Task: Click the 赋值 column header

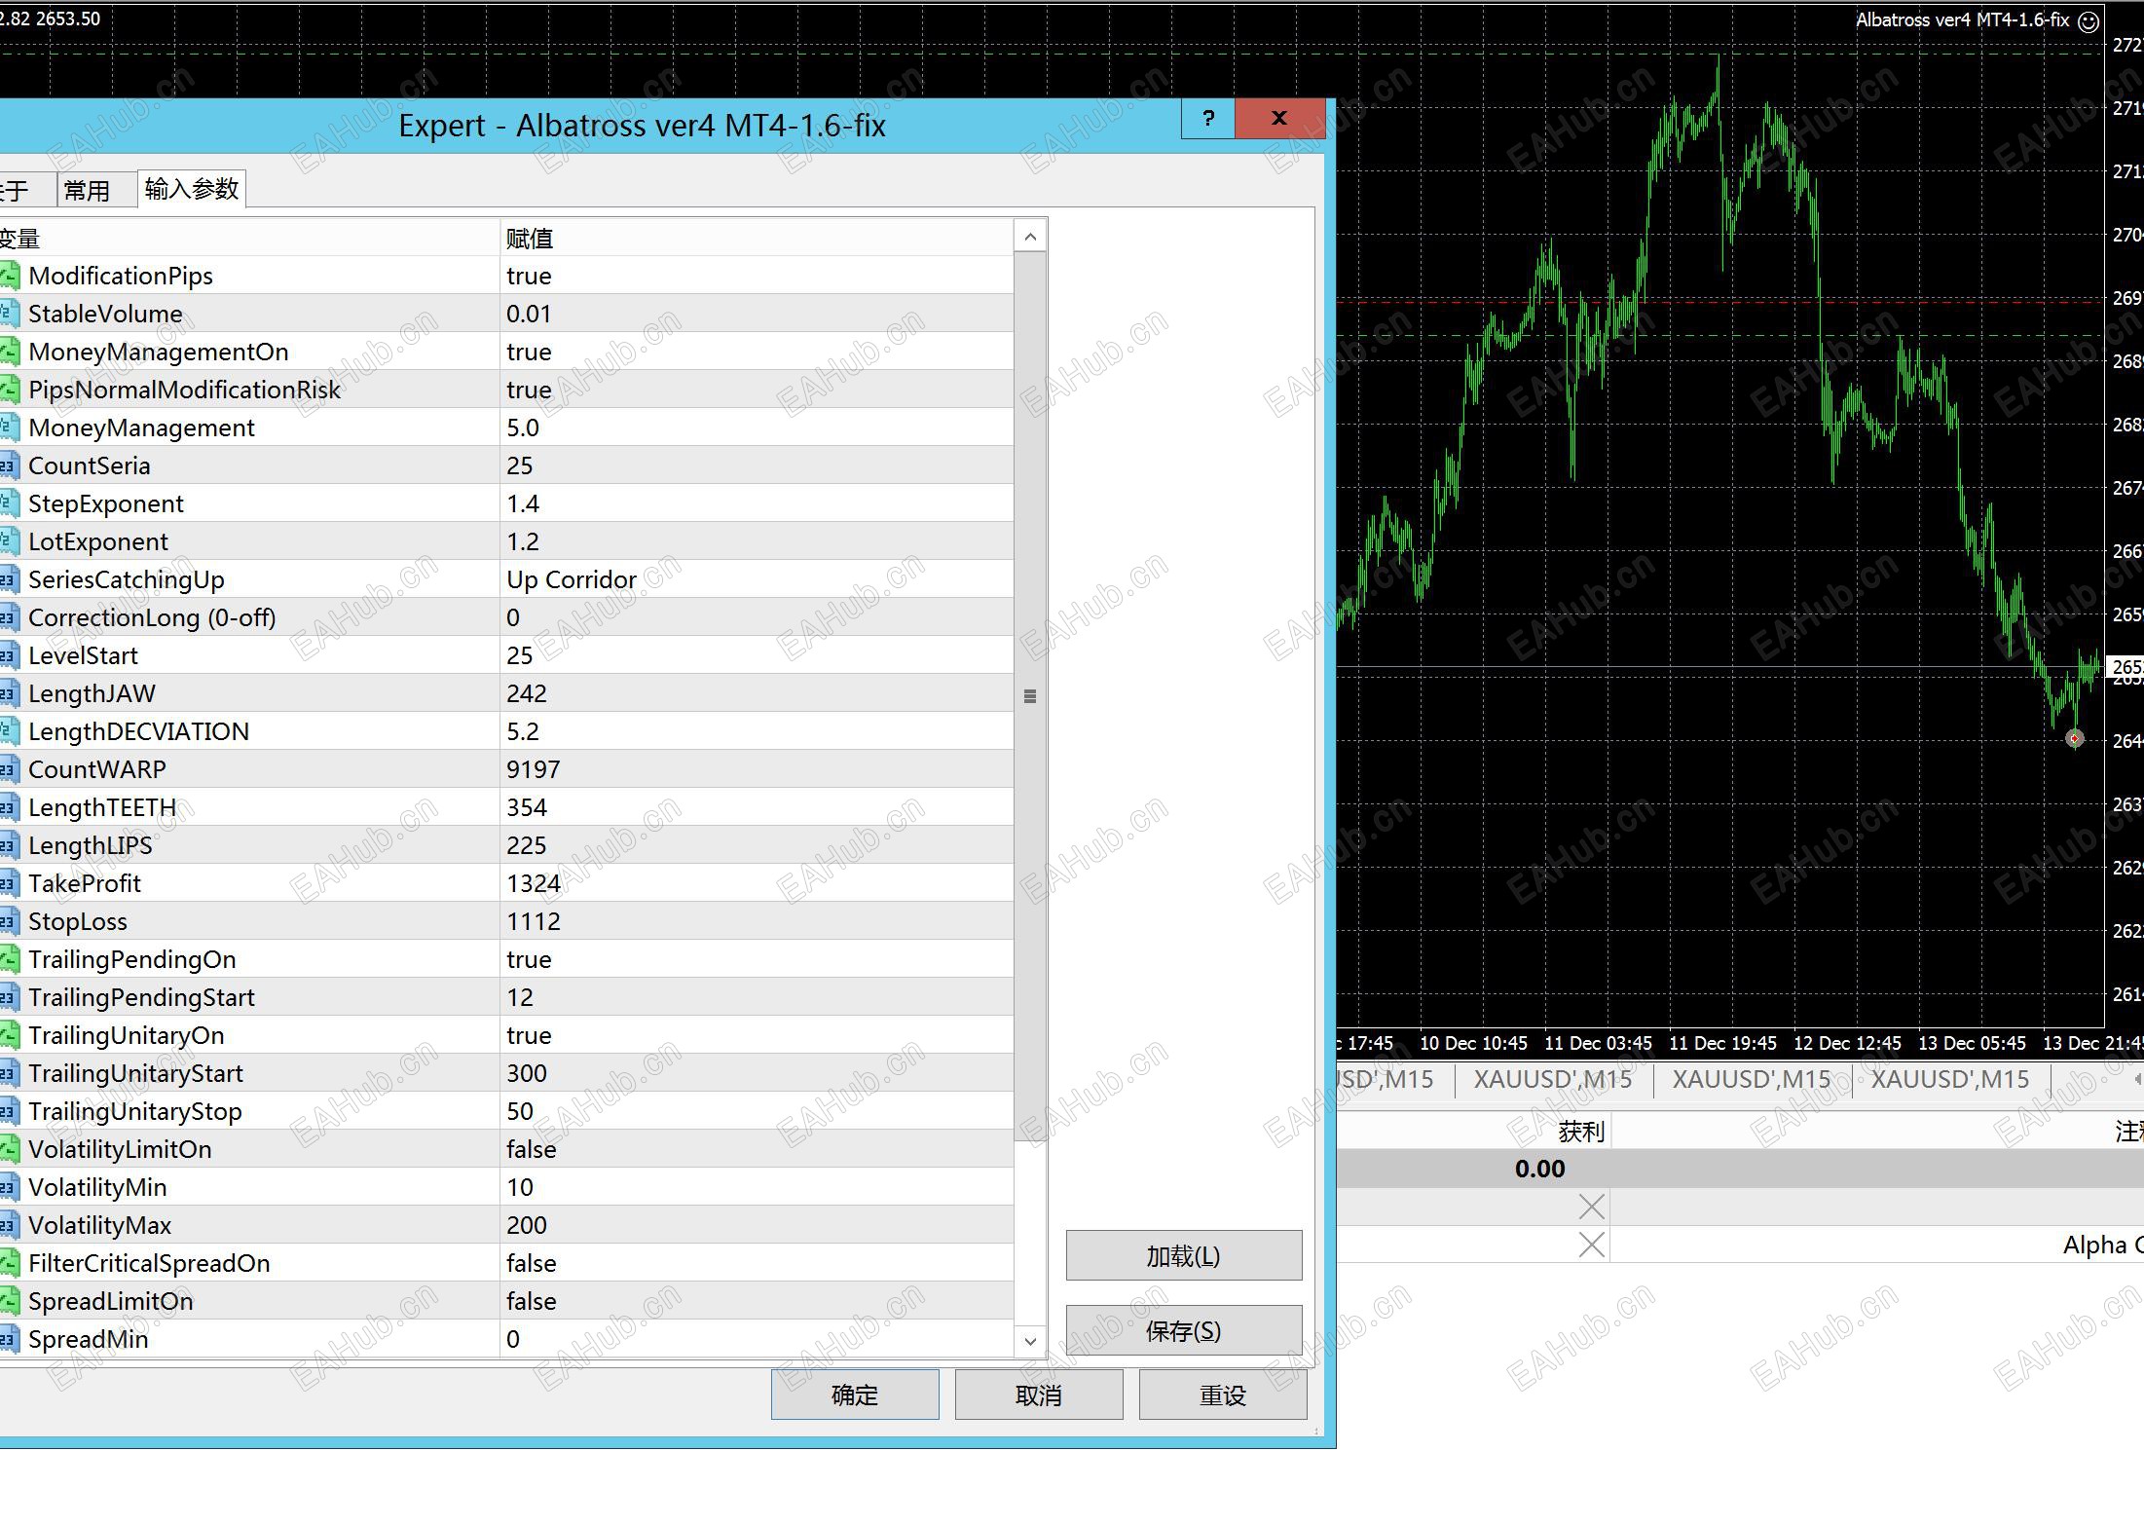Action: tap(757, 238)
